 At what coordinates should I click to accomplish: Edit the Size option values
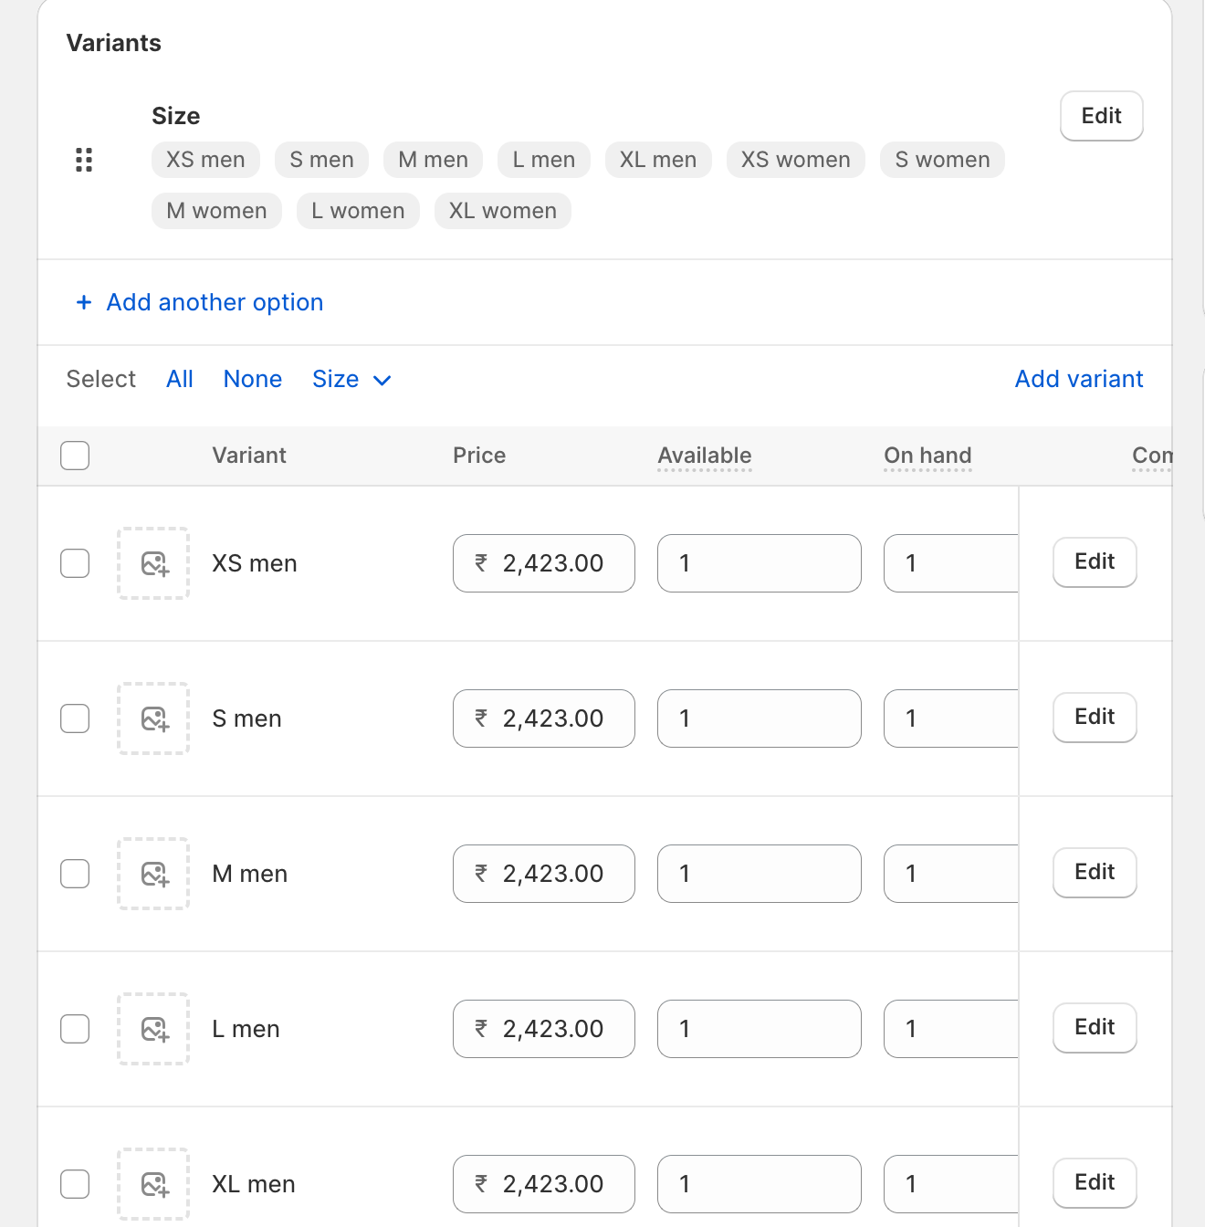point(1101,116)
